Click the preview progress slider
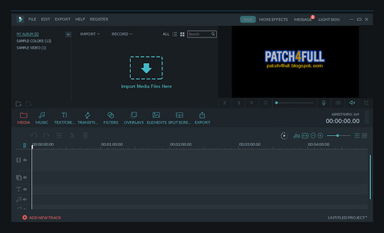The width and height of the screenshot is (384, 233). point(295,103)
